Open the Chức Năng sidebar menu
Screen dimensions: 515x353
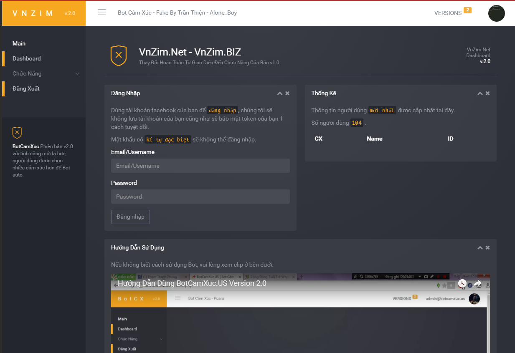(44, 74)
